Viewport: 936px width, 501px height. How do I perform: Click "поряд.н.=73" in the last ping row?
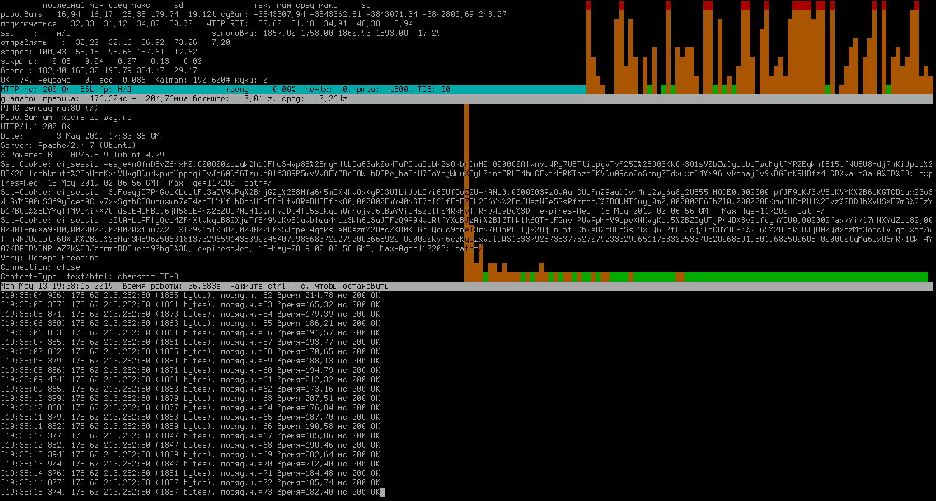tap(247, 492)
